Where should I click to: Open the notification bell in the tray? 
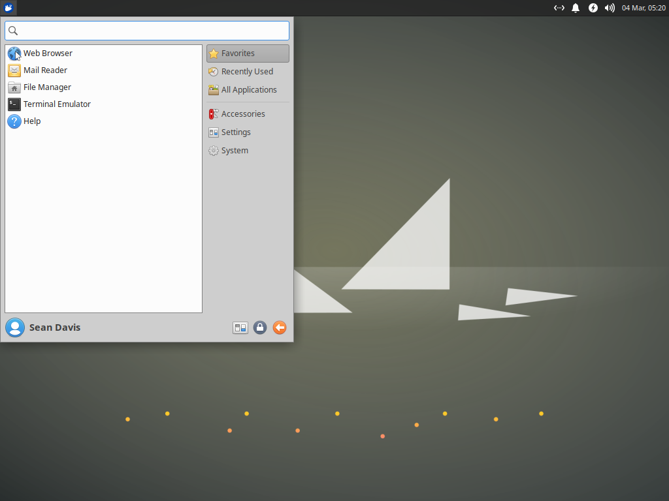[575, 8]
